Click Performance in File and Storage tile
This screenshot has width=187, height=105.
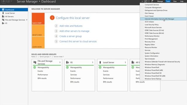(x=43, y=75)
